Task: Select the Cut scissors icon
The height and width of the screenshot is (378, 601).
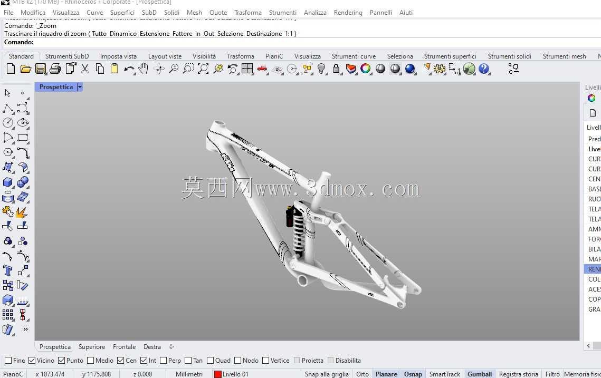Action: (x=85, y=69)
